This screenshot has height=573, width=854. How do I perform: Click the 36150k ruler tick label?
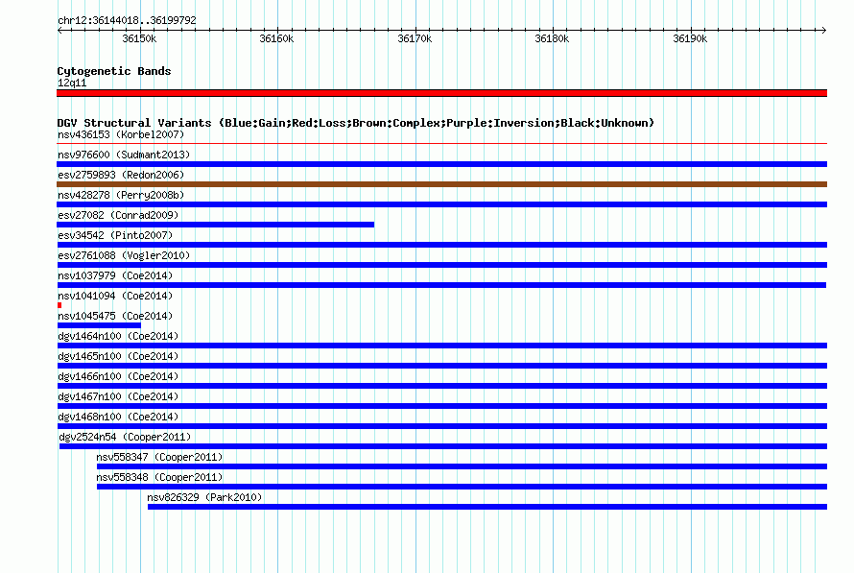pos(139,38)
